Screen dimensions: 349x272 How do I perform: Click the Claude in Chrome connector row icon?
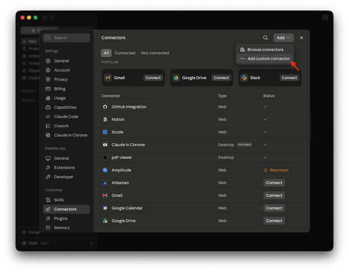[105, 145]
